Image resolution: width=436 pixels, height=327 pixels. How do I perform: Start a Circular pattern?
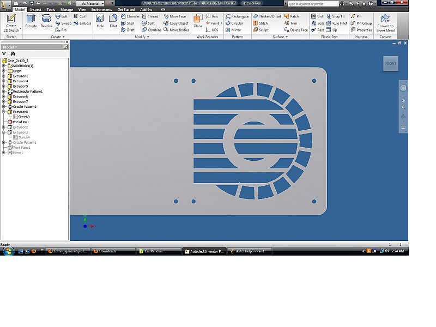point(234,23)
